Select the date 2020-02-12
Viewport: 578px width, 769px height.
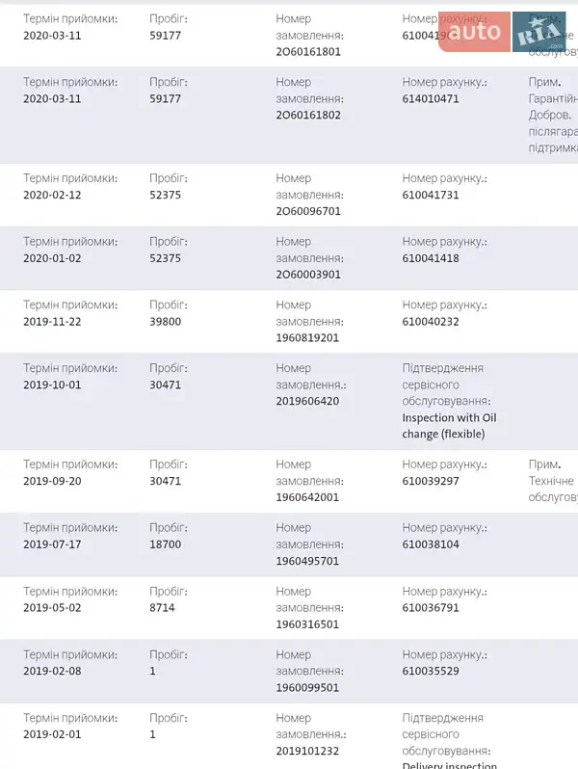pyautogui.click(x=52, y=195)
